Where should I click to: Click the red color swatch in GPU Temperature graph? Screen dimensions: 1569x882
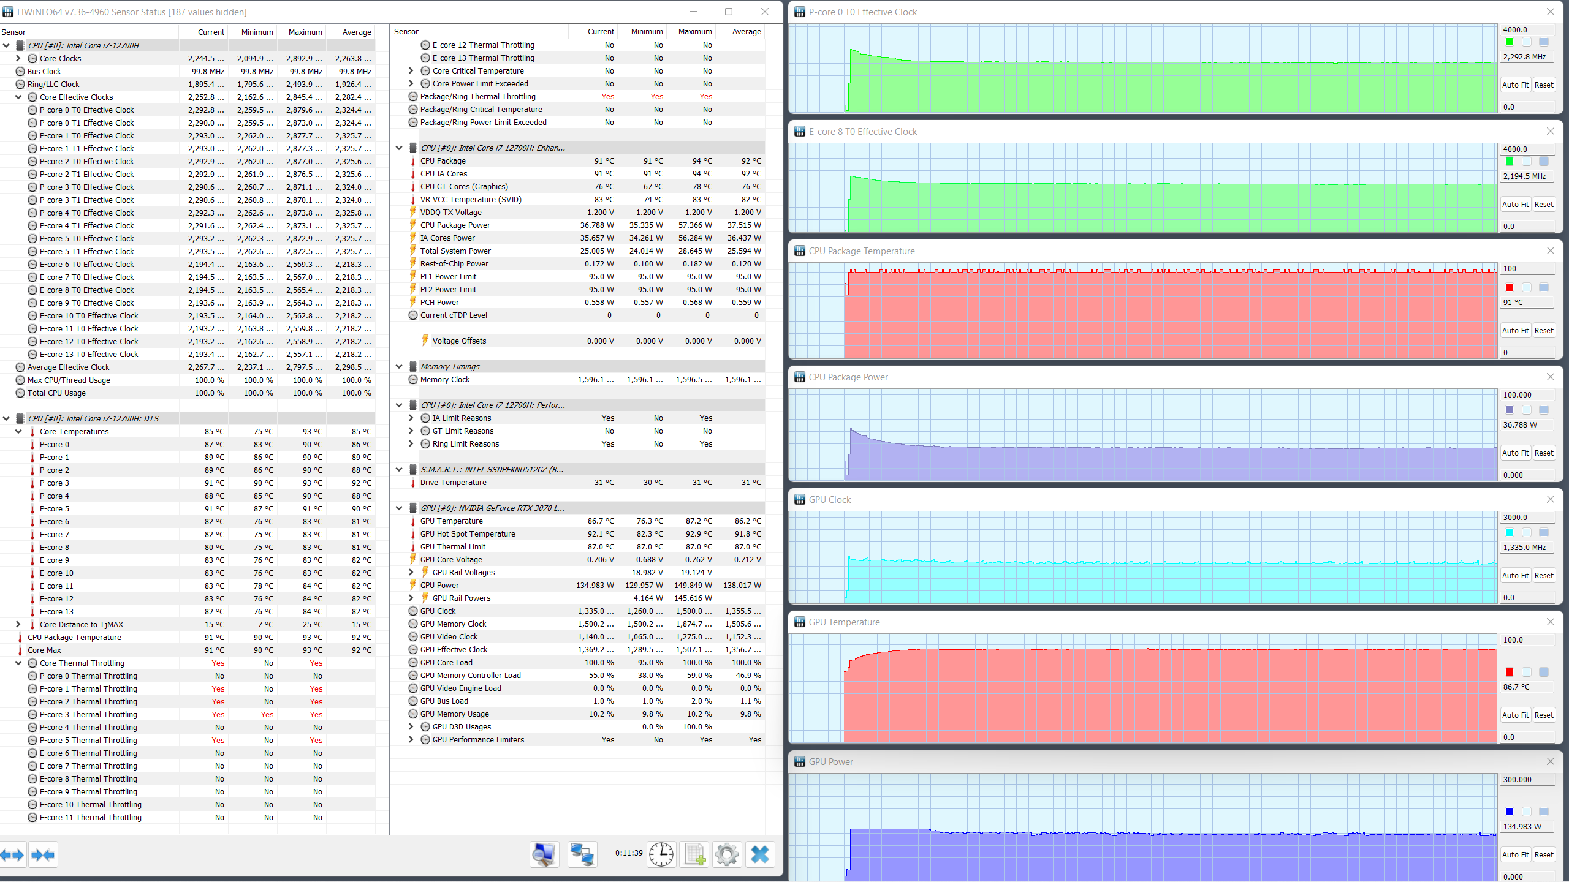click(1510, 672)
